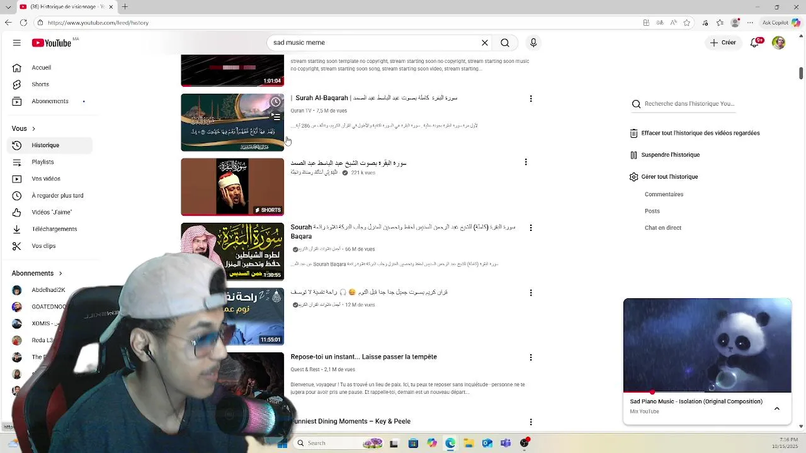
Task: Clear the search box text
Action: pyautogui.click(x=485, y=43)
